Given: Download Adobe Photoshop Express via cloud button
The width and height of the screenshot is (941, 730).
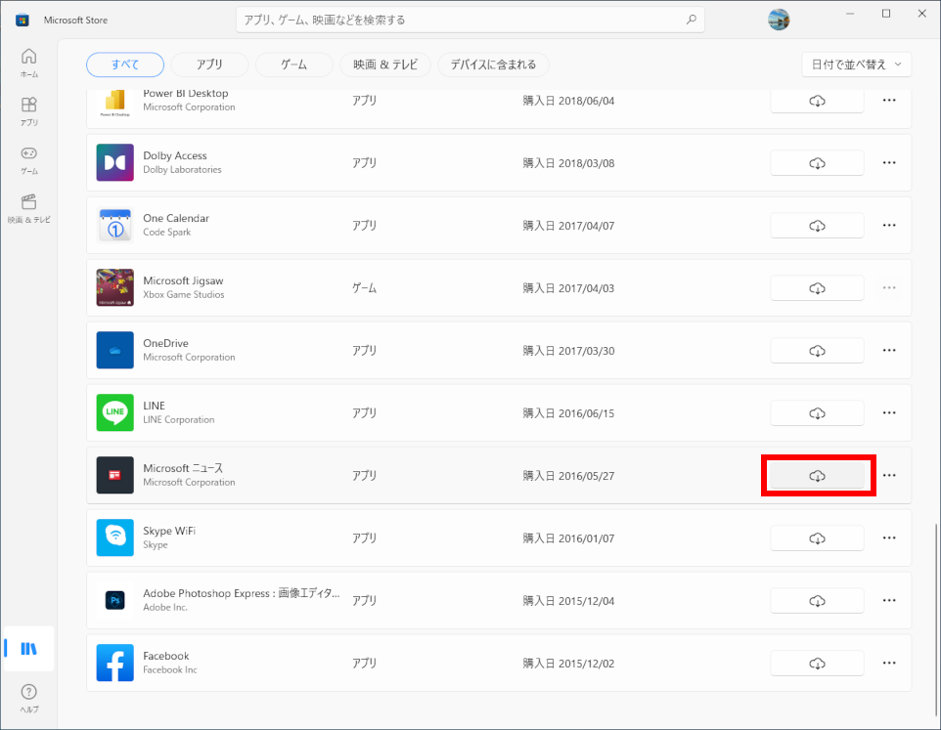Looking at the screenshot, I should coord(817,601).
